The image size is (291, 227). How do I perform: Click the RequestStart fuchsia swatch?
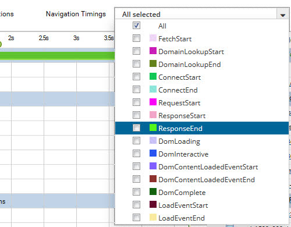(x=153, y=102)
